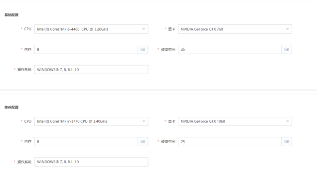
Task: Click the arrow on the GTX 1060 selector
Action: 288,121
